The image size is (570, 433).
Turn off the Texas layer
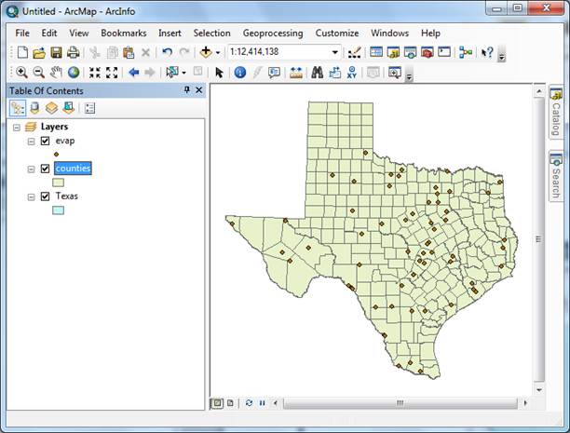[45, 196]
